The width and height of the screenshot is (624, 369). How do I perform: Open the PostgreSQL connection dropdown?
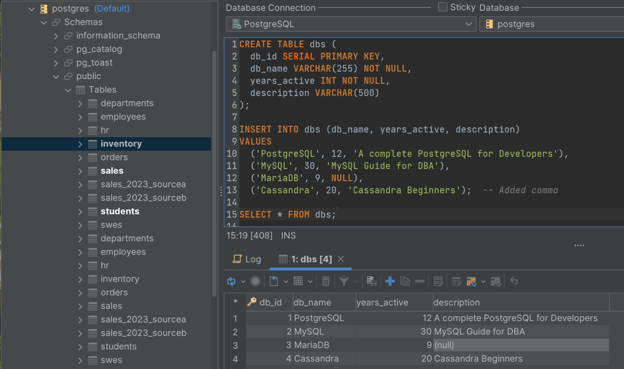[x=351, y=24]
